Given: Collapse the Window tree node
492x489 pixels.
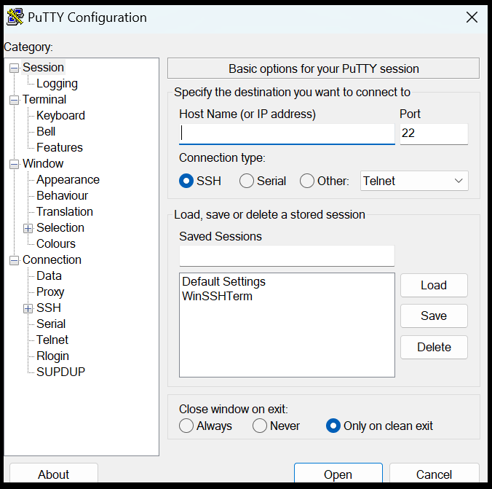Looking at the screenshot, I should point(14,165).
